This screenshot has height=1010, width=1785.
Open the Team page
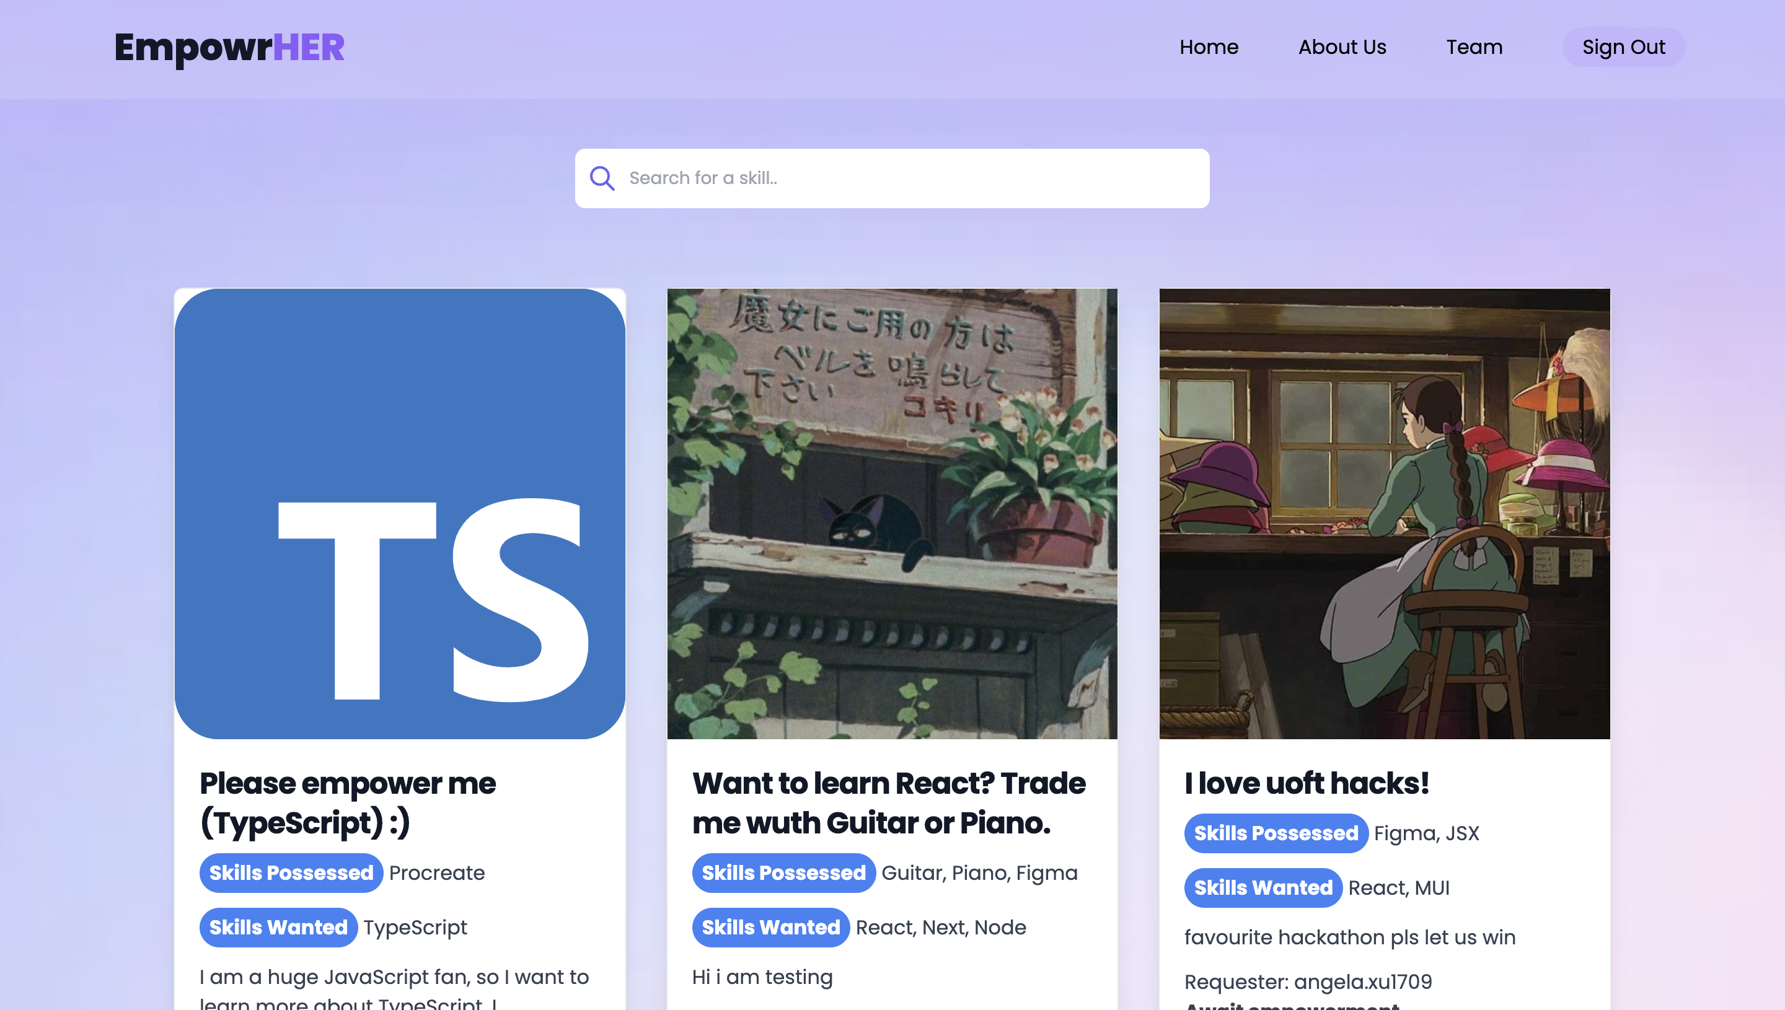pos(1474,47)
